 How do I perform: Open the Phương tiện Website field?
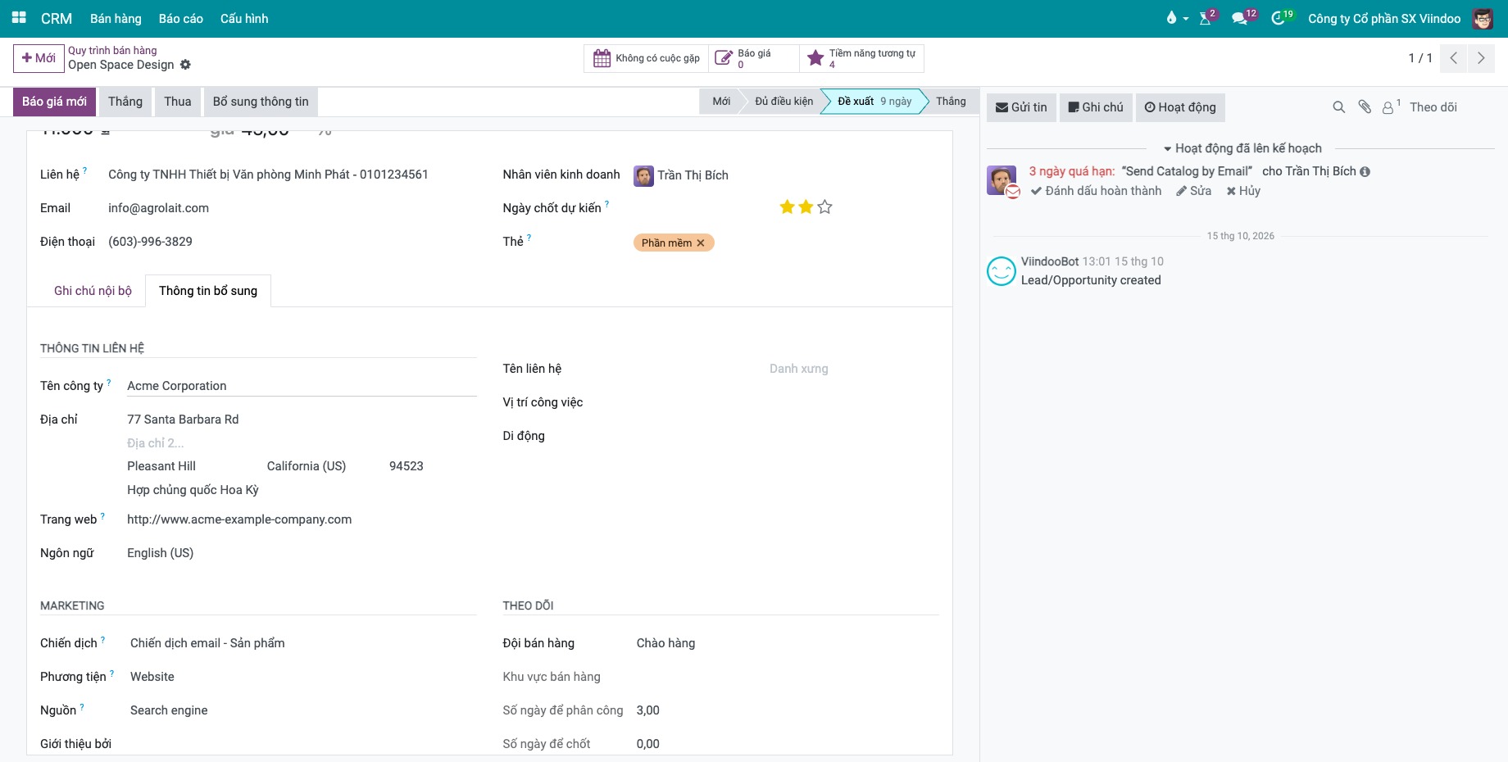point(302,677)
